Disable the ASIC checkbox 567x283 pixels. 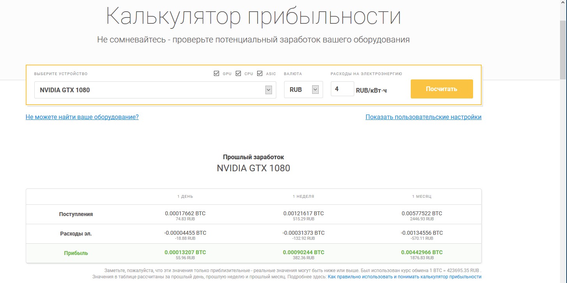[260, 74]
